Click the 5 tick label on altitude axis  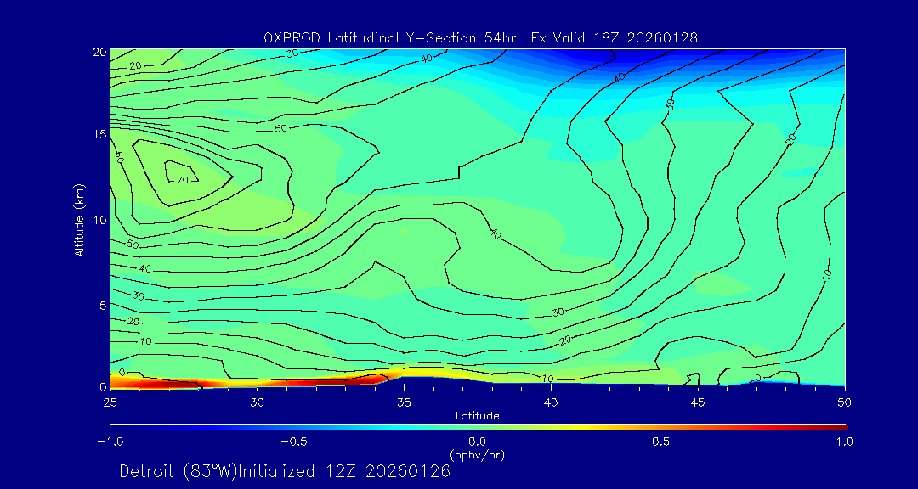point(101,305)
